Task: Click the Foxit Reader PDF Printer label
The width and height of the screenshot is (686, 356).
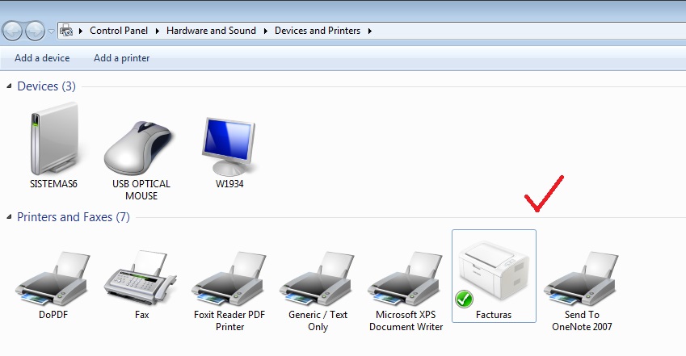Action: coord(229,320)
